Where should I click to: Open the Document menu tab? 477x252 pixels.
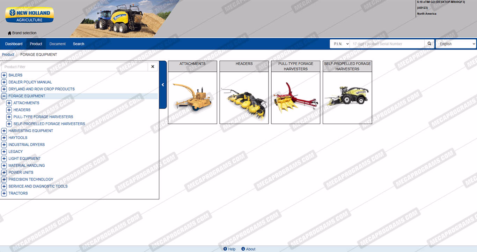(58, 44)
